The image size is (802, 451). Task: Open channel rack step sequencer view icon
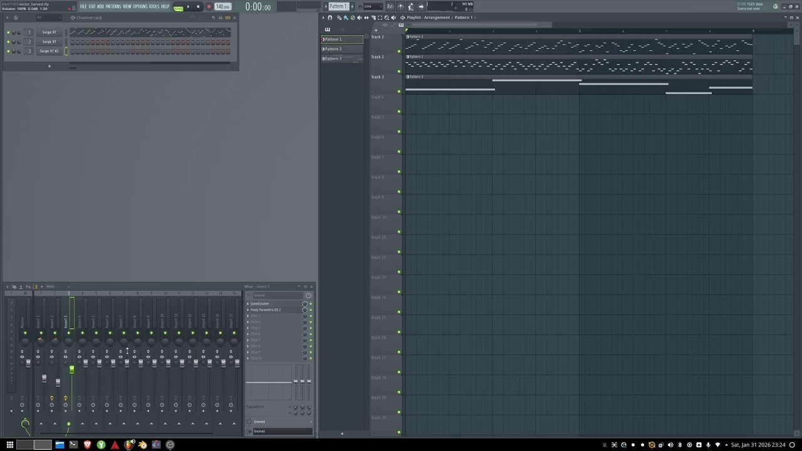[x=227, y=18]
